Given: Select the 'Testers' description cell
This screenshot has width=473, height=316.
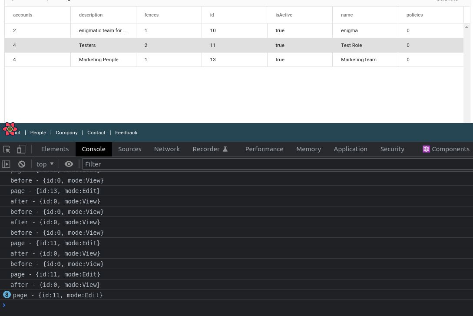Looking at the screenshot, I should click(103, 45).
